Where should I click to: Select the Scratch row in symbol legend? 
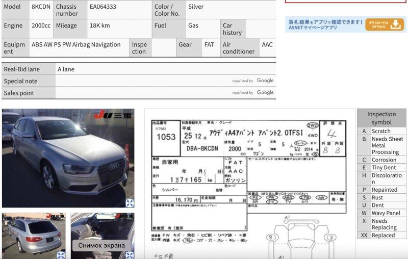(381, 131)
